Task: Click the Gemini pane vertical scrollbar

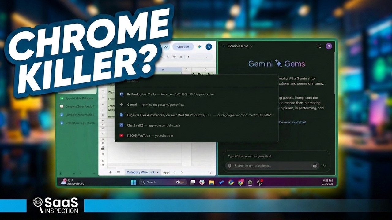Action: 334,73
